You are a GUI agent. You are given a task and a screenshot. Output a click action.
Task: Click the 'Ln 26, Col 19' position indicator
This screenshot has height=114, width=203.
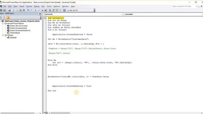(73, 10)
